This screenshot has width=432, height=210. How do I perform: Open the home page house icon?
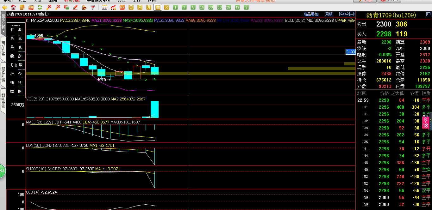pyautogui.click(x=13, y=7)
